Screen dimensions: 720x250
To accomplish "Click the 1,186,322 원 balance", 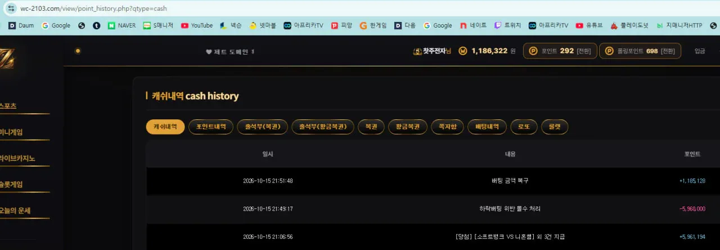I will tap(493, 51).
